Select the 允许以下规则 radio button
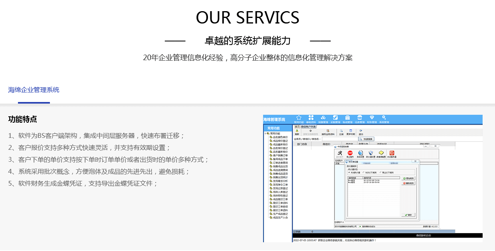Viewport: 495px width, 251px height. click(369, 173)
